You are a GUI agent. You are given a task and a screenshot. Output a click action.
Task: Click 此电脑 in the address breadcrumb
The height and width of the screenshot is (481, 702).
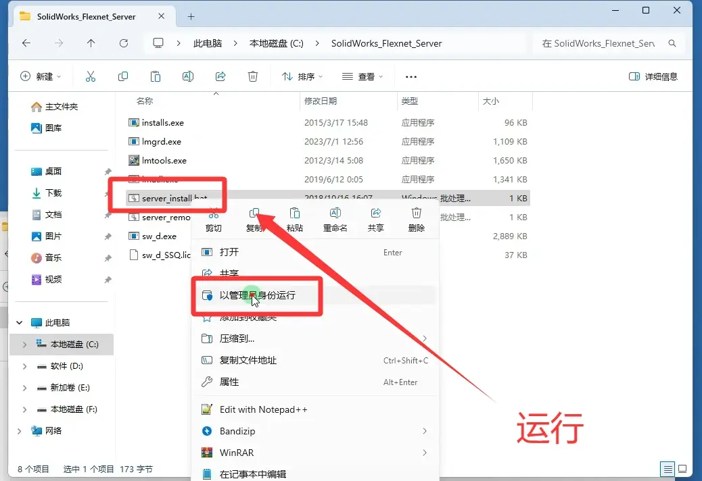pyautogui.click(x=208, y=43)
